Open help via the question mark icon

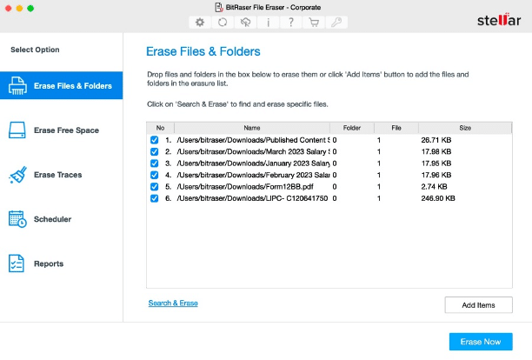point(290,23)
